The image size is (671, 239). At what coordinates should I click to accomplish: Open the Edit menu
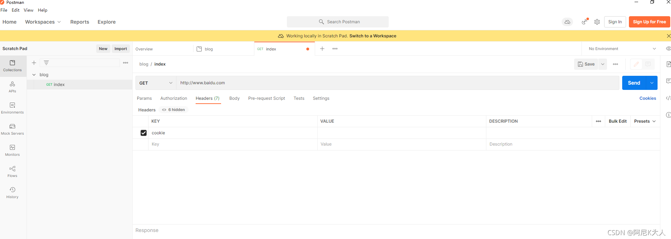point(16,10)
